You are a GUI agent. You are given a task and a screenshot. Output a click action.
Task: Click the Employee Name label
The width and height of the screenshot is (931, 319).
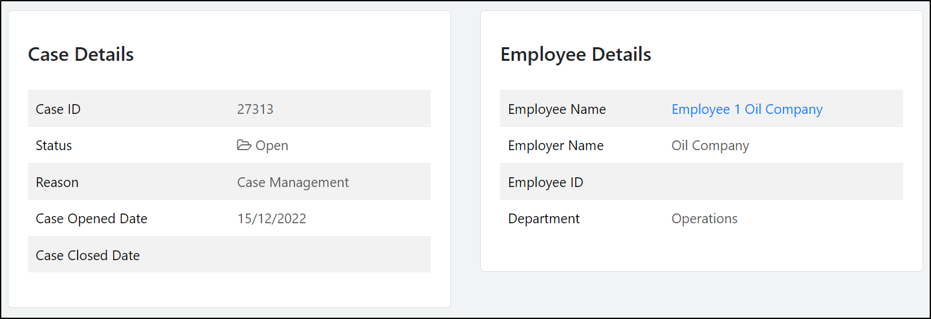pyautogui.click(x=556, y=109)
